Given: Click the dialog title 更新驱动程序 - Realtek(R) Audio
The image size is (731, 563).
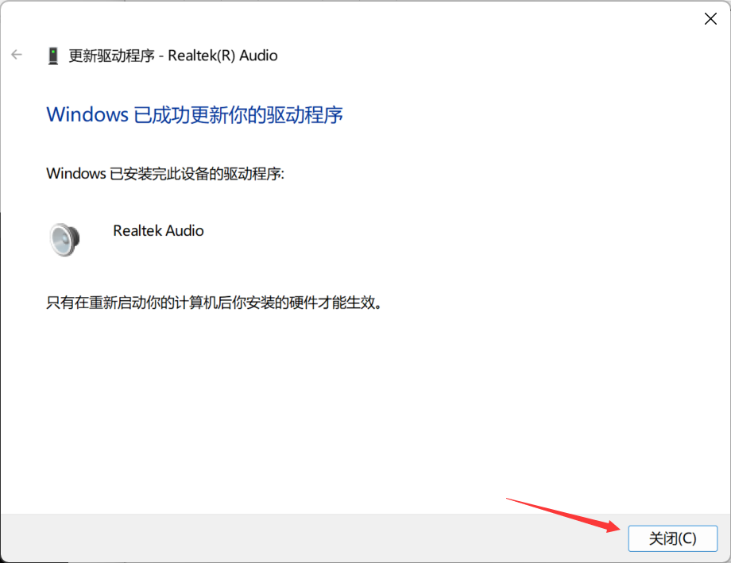Looking at the screenshot, I should pyautogui.click(x=174, y=56).
